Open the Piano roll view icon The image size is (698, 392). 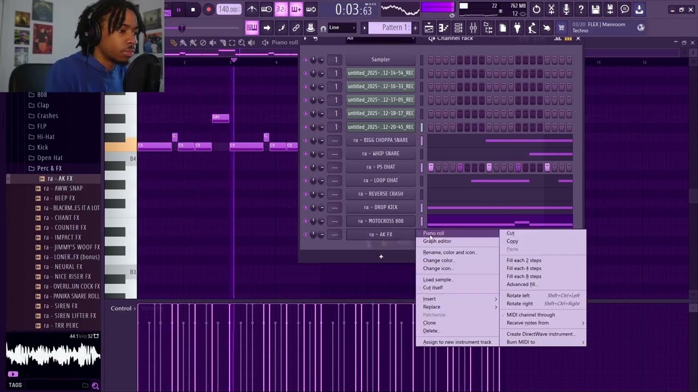point(444,28)
